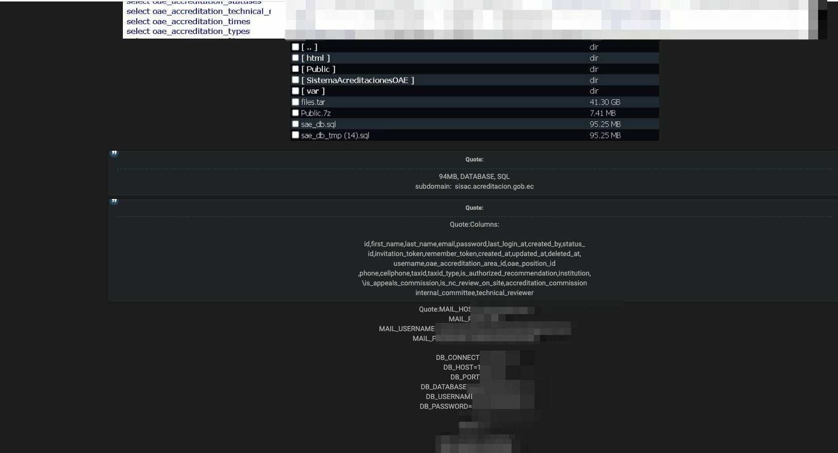Click the 7.41 MB size value
Image resolution: width=838 pixels, height=453 pixels.
pos(603,113)
